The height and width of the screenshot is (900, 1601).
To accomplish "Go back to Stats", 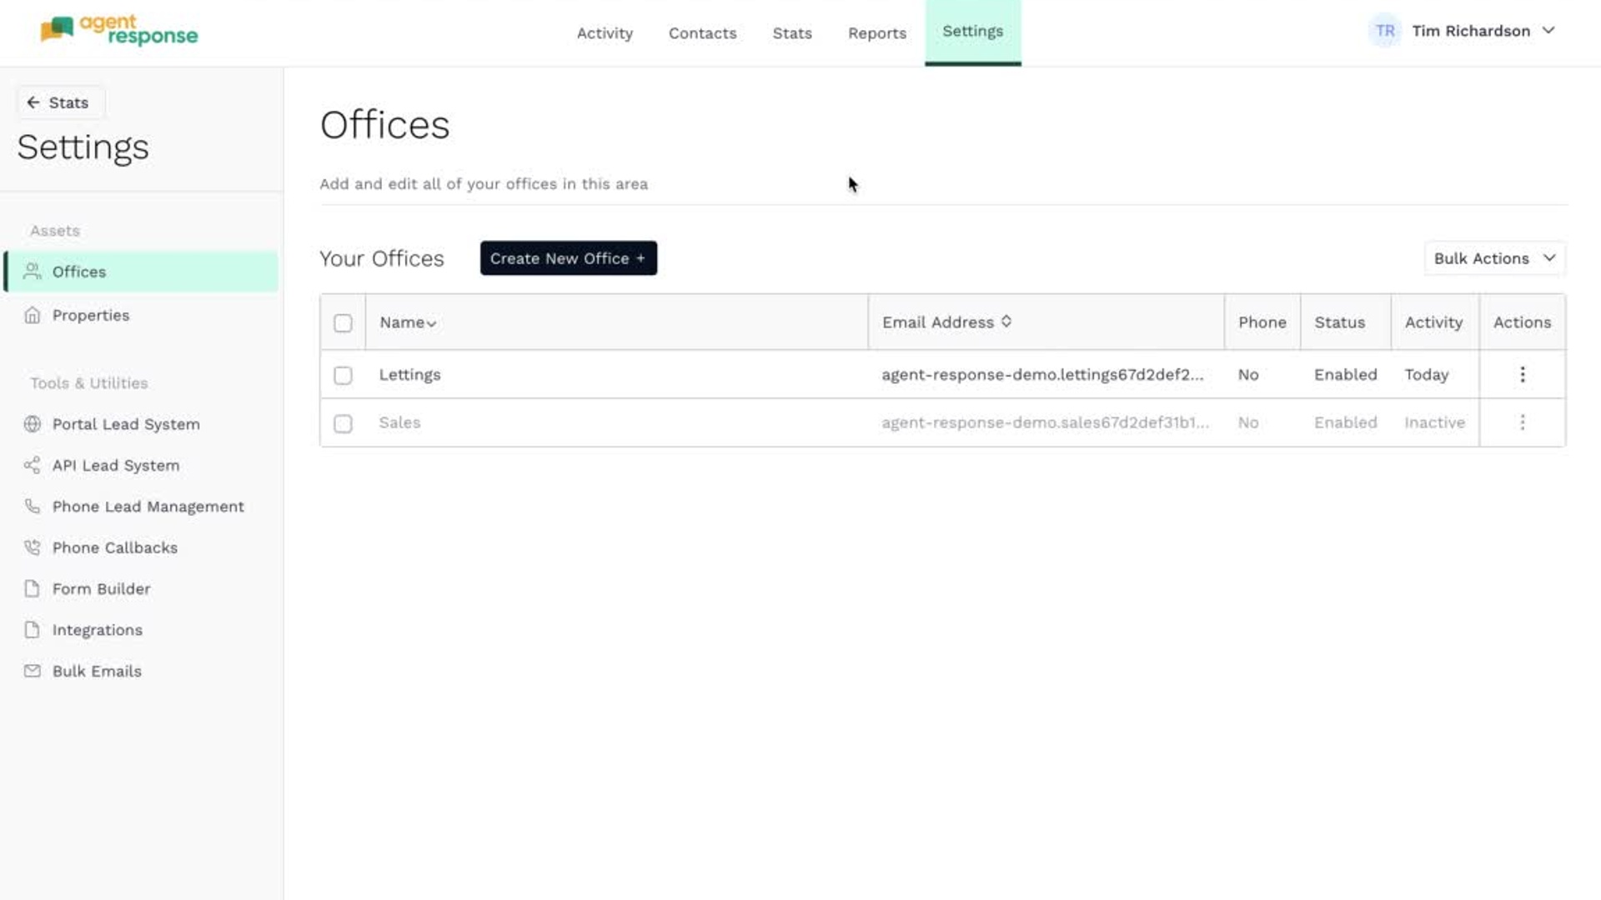I will (58, 102).
